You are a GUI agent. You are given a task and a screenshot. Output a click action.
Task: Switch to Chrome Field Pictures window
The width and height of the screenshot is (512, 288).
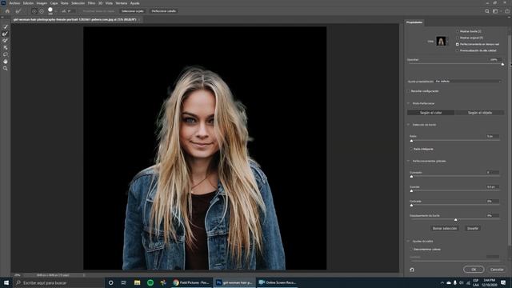point(191,282)
